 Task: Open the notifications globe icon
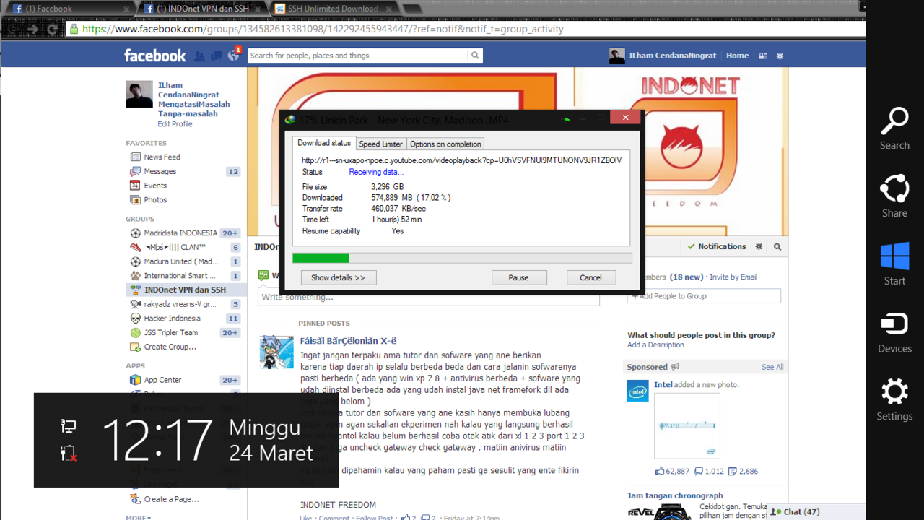click(x=233, y=56)
